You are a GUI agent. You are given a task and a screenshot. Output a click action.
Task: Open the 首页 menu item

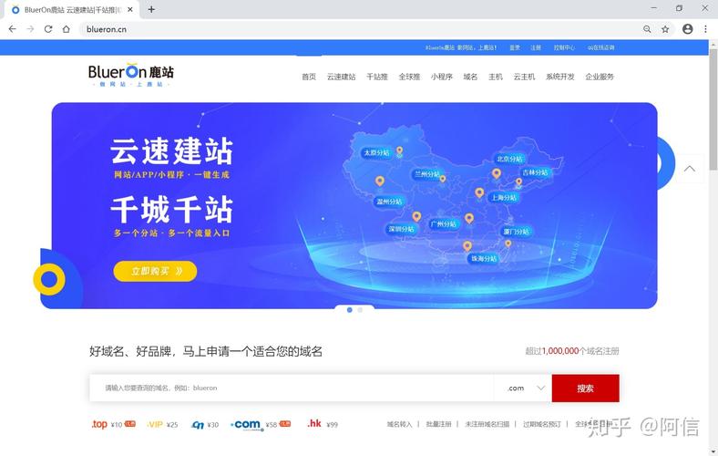coord(309,77)
